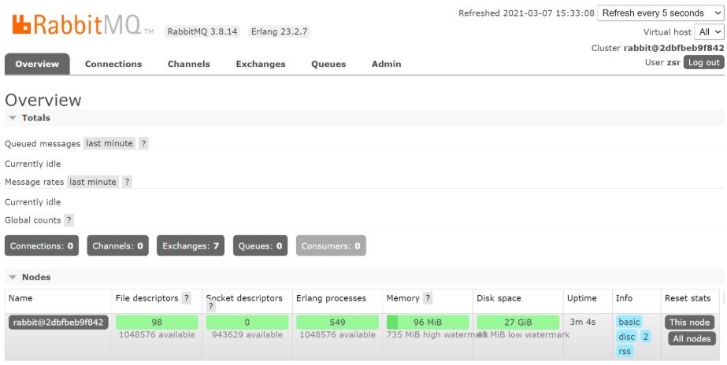This screenshot has height=365, width=727.
Task: Click the green Memory usage bar
Action: 428,322
